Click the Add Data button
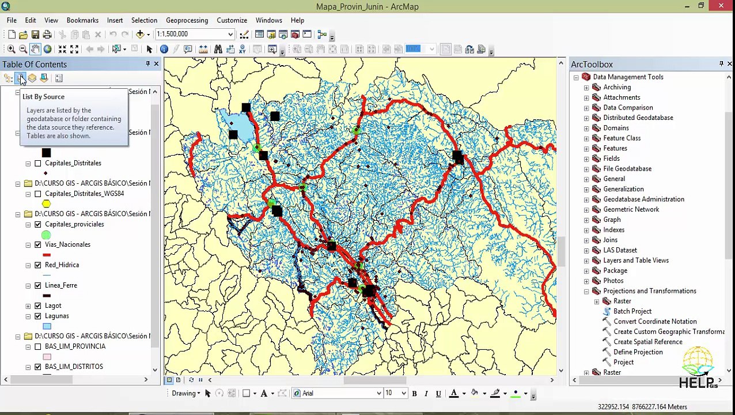 (x=140, y=35)
